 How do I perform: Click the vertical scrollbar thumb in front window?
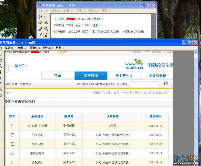tap(196, 110)
